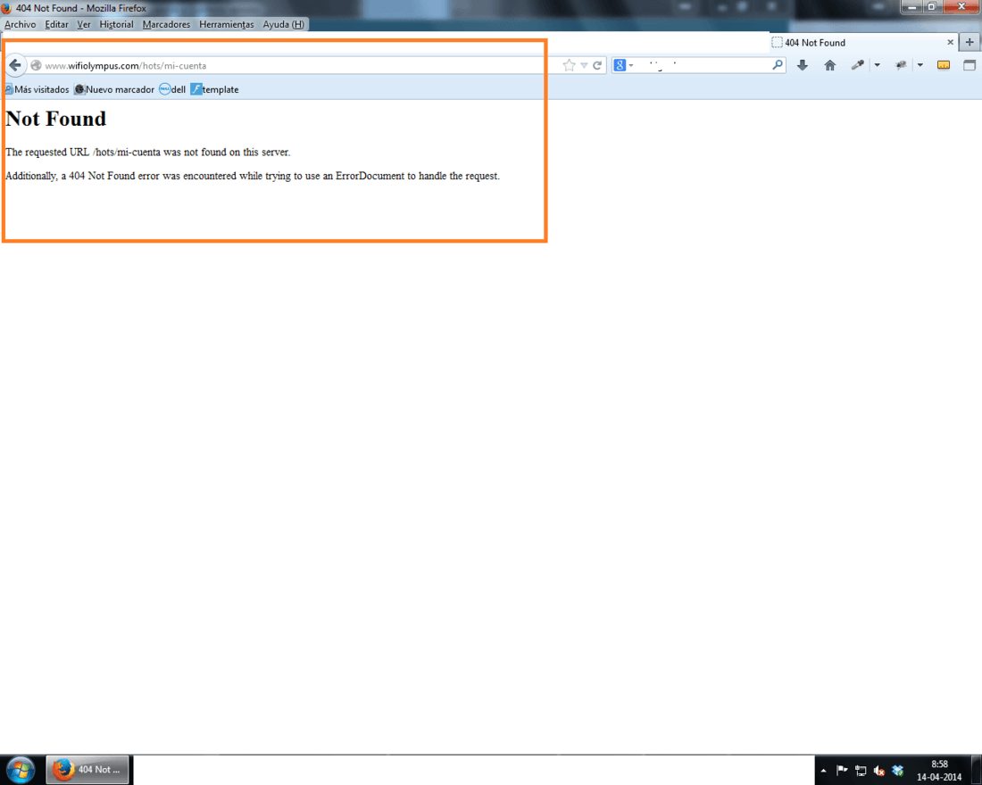Viewport: 982px width, 785px height.
Task: Open the Editar menu
Action: click(56, 24)
